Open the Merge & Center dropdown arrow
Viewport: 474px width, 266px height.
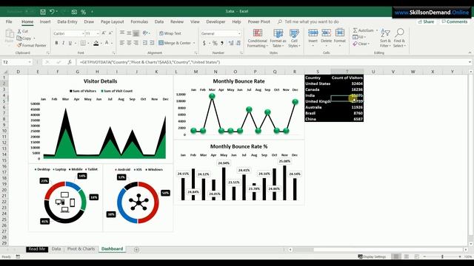pyautogui.click(x=194, y=43)
